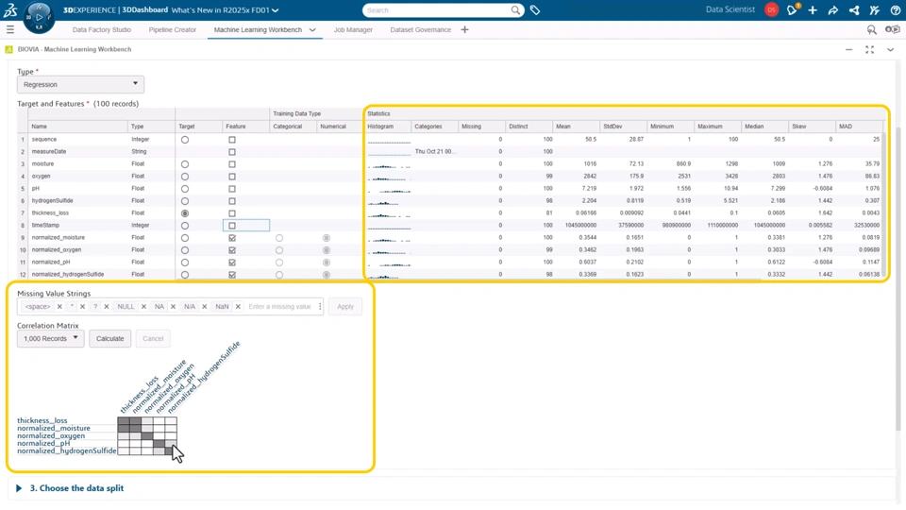This screenshot has height=510, width=906.
Task: Open the help question mark icon
Action: click(x=895, y=10)
